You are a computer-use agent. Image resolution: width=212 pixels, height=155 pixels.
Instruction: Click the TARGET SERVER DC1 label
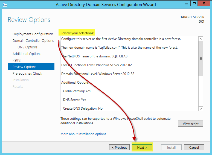tap(192, 19)
